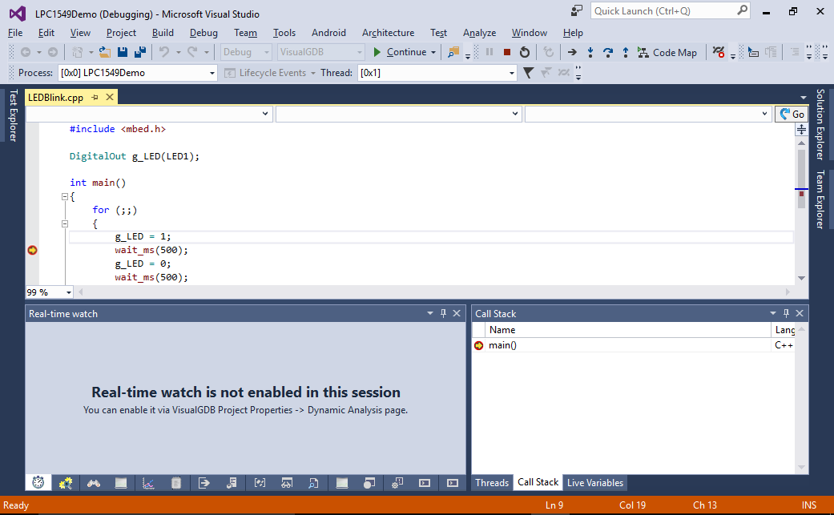Open the gear with exclamation tab icon
The image size is (834, 515).
(x=397, y=483)
